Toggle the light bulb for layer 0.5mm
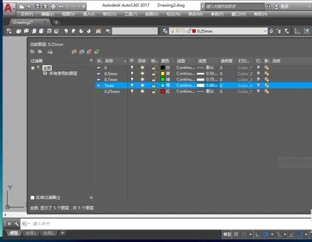The height and width of the screenshot is (242, 312). coord(132,74)
